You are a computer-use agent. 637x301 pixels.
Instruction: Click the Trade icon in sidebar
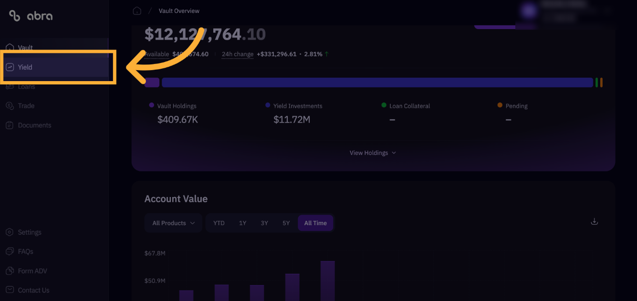(x=10, y=106)
